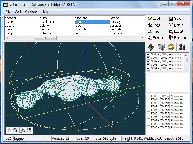This screenshot has width=193, height=144.
Task: Check face F005 Aluminum
Action: click(148, 114)
